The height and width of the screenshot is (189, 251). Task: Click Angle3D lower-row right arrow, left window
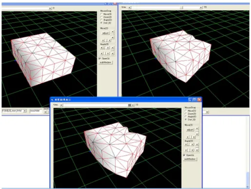coord(108,54)
